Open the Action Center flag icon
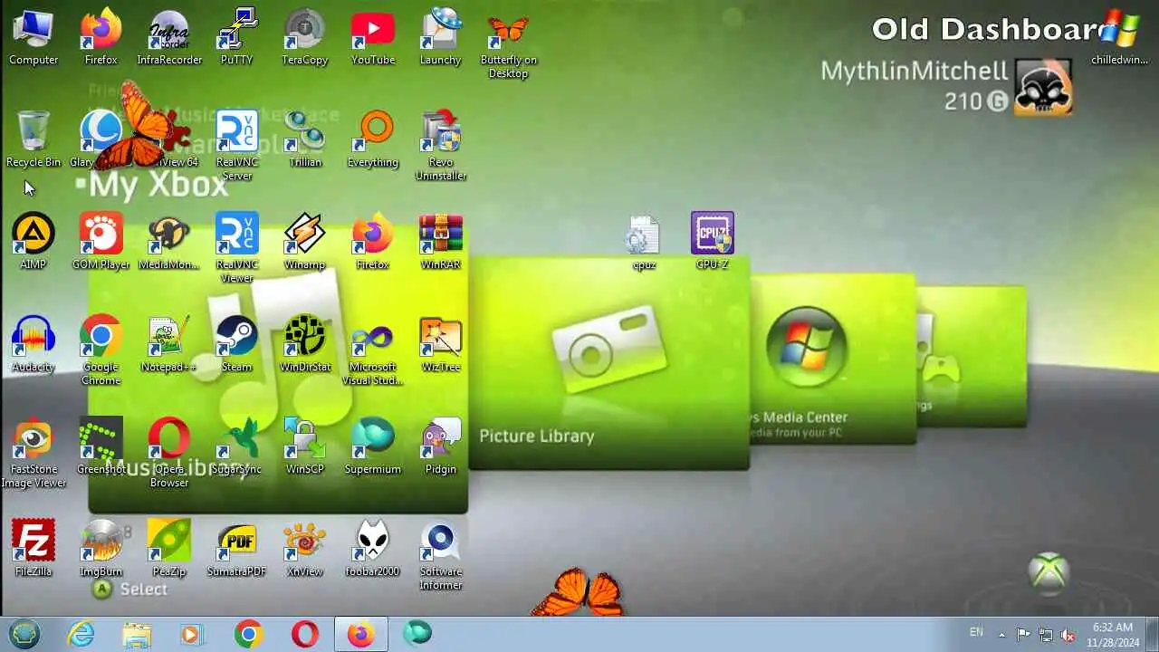 1023,635
